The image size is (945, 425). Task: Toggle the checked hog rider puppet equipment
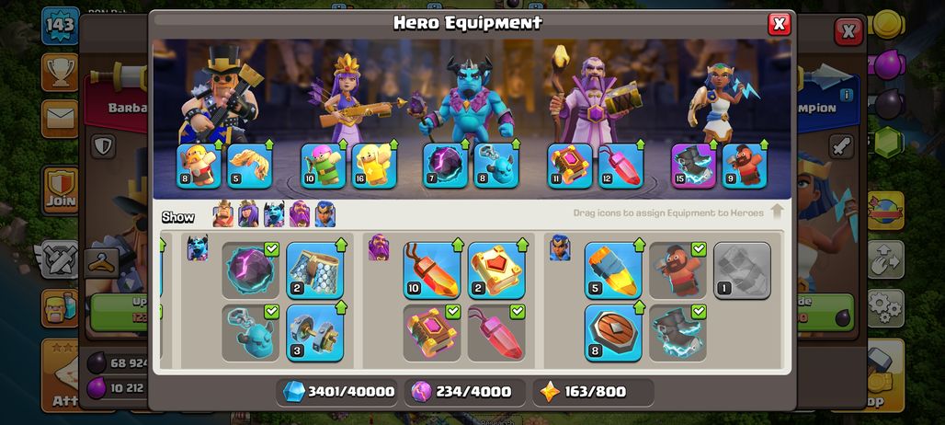677,270
